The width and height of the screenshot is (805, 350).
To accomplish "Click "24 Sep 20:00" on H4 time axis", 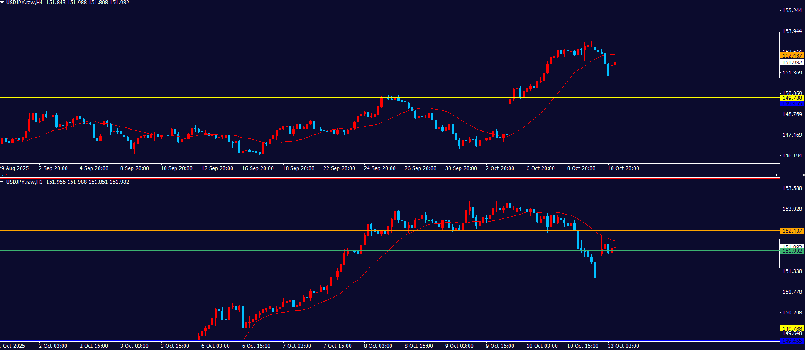I will point(380,168).
